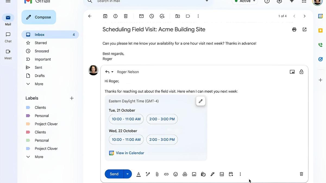Snooze email with the clock icon
Viewport: 326px width, 183px height.
click(152, 16)
